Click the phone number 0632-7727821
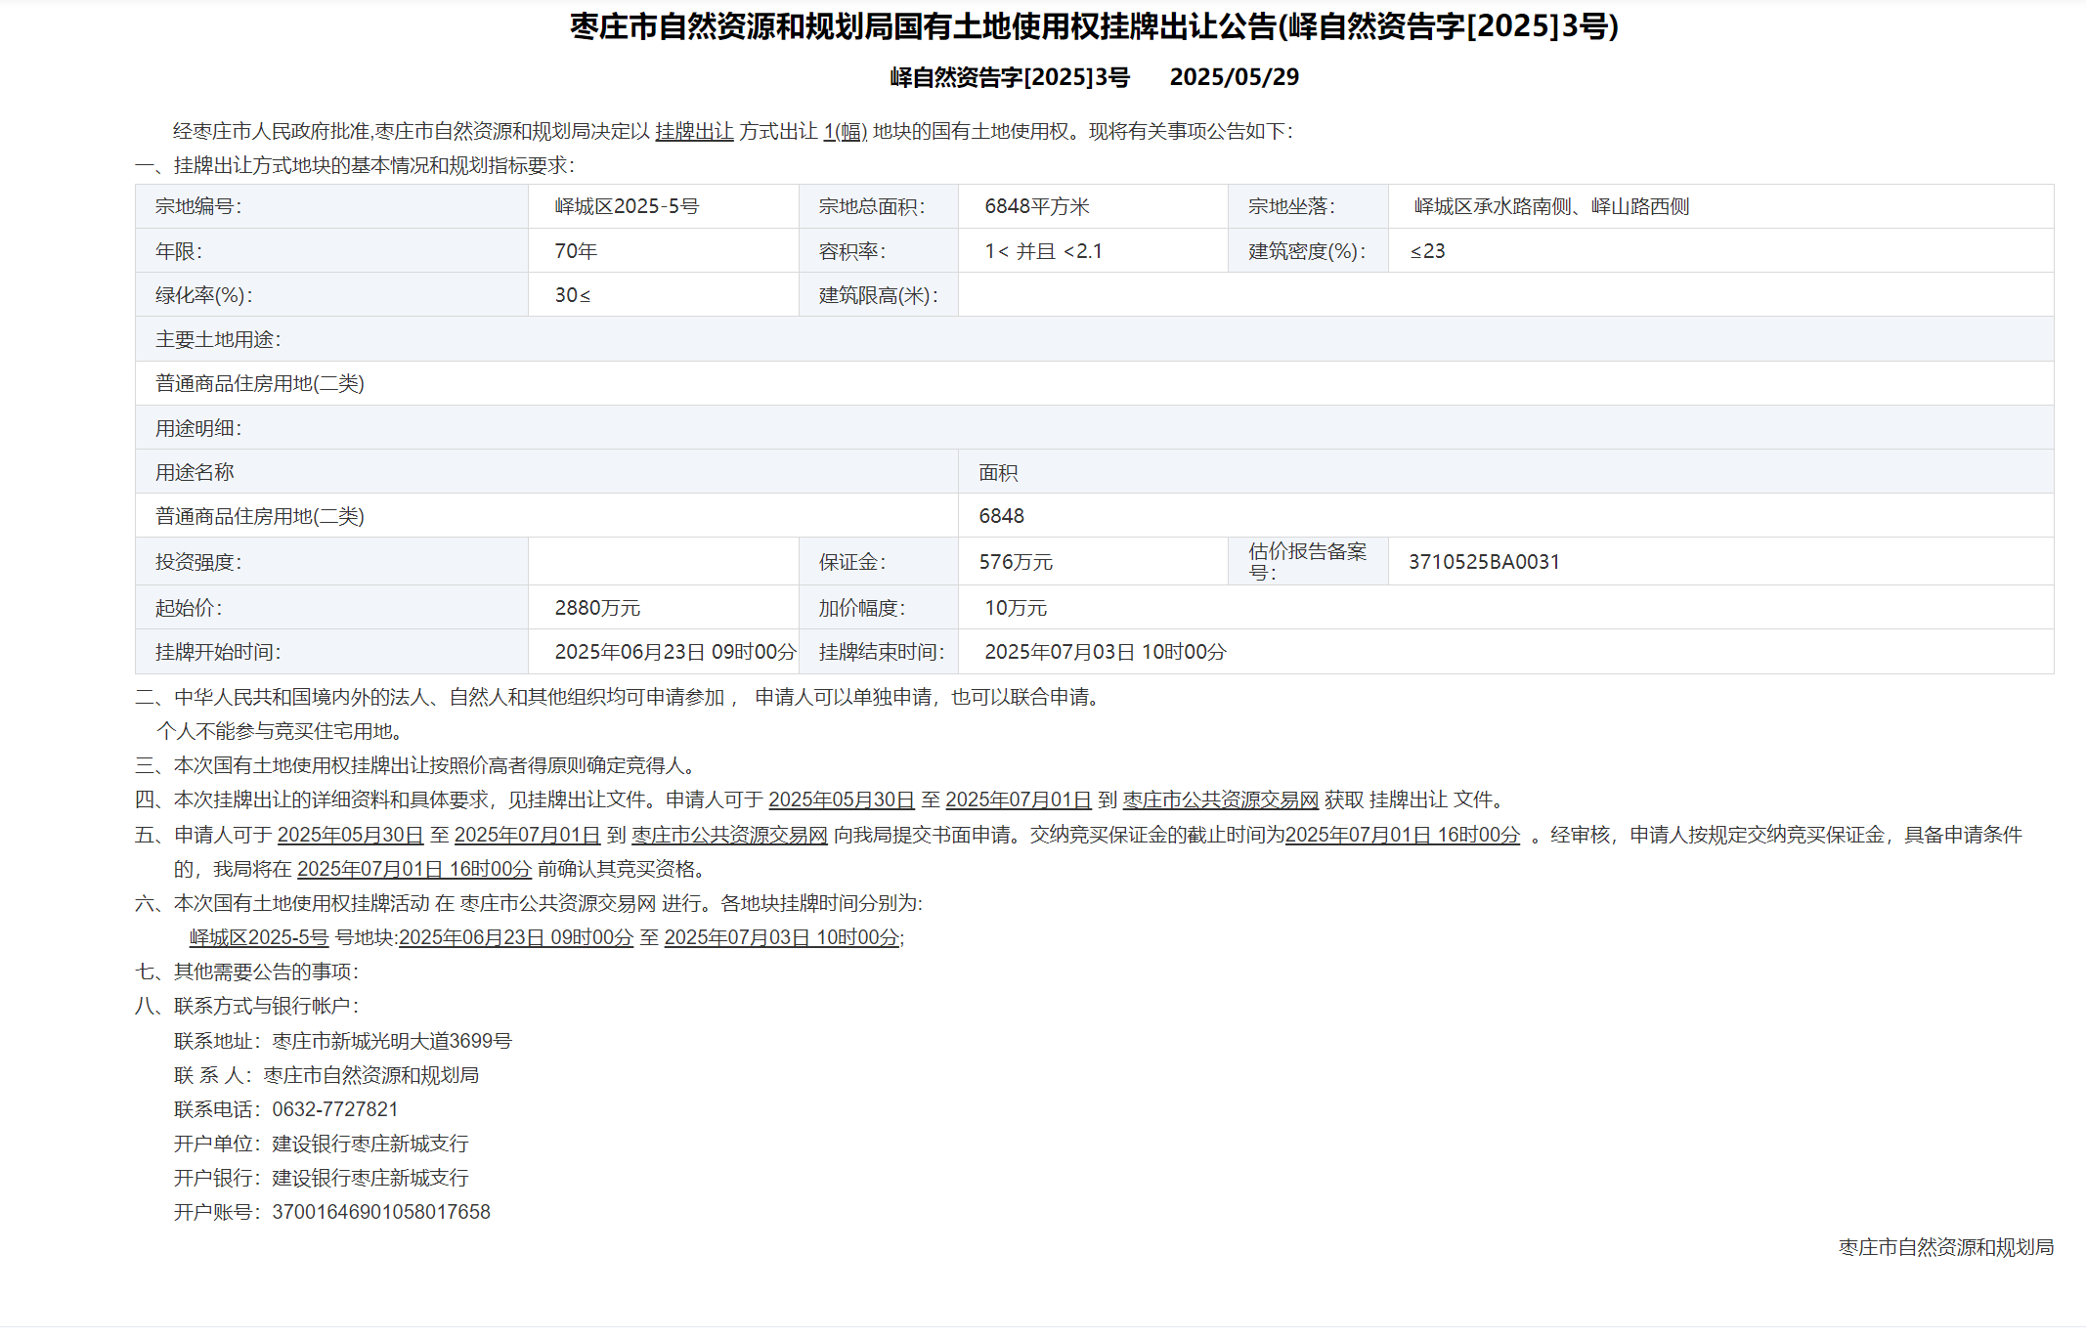This screenshot has height=1339, width=2086. [335, 1109]
